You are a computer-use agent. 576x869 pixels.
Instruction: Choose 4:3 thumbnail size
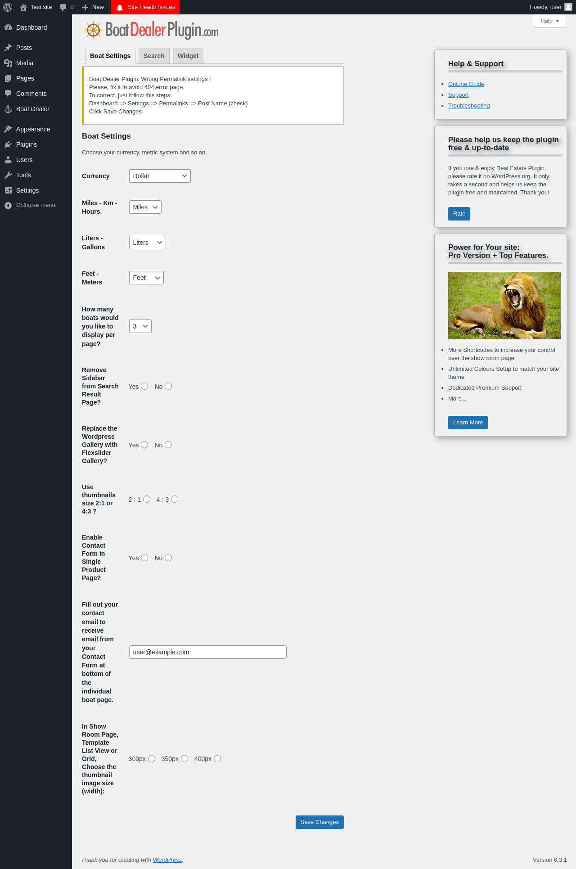pos(175,499)
